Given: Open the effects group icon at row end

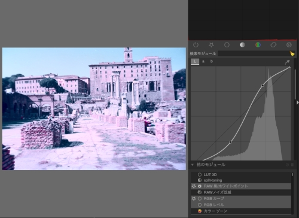Looking at the screenshot, I should (x=289, y=45).
